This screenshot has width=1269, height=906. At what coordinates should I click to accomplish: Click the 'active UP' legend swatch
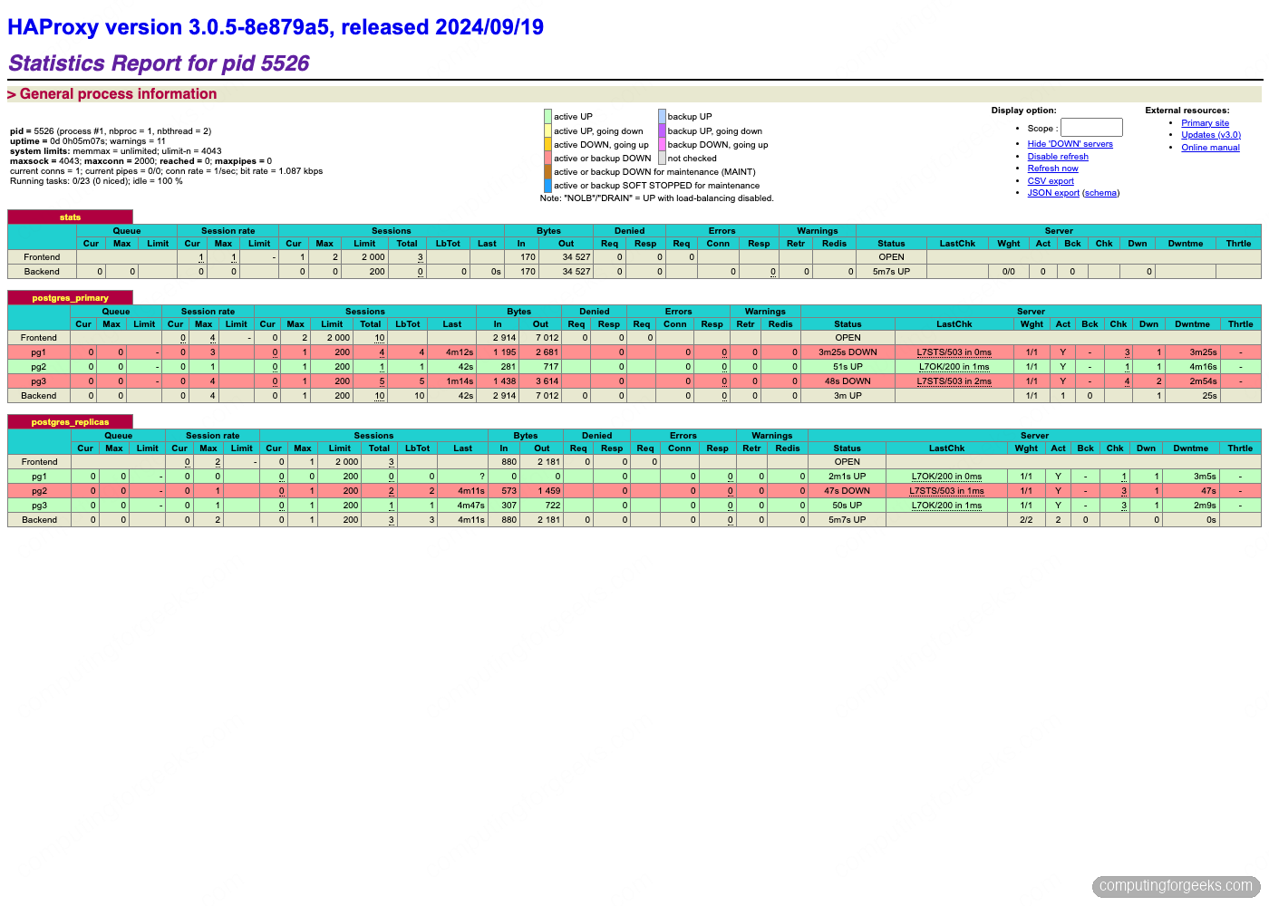(x=547, y=117)
